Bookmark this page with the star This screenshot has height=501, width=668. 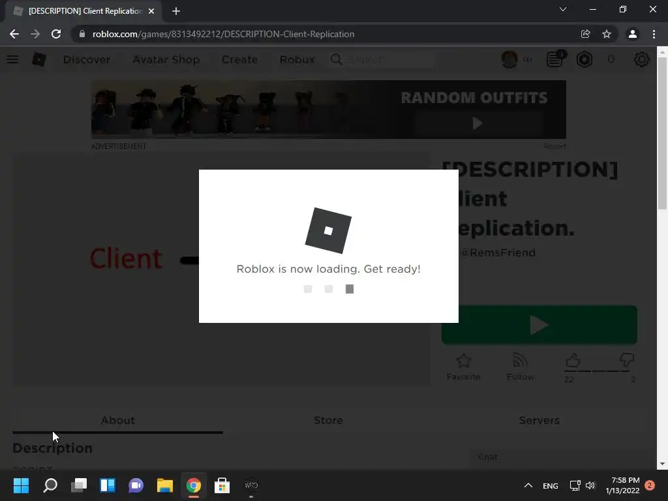pos(607,34)
